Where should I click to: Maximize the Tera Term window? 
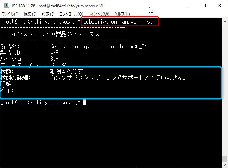[x=204, y=6]
